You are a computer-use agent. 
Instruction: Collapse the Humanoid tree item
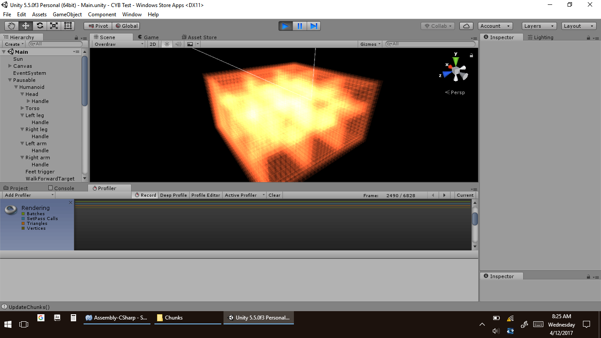(16, 87)
